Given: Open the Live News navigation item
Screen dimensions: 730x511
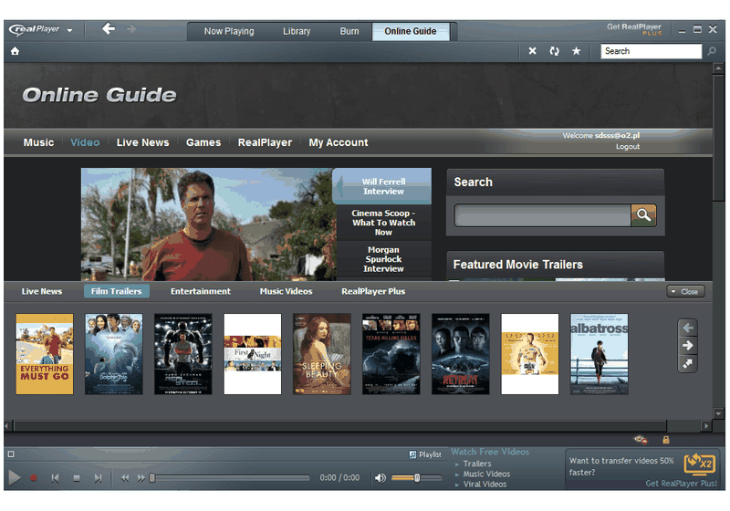Looking at the screenshot, I should (x=142, y=142).
